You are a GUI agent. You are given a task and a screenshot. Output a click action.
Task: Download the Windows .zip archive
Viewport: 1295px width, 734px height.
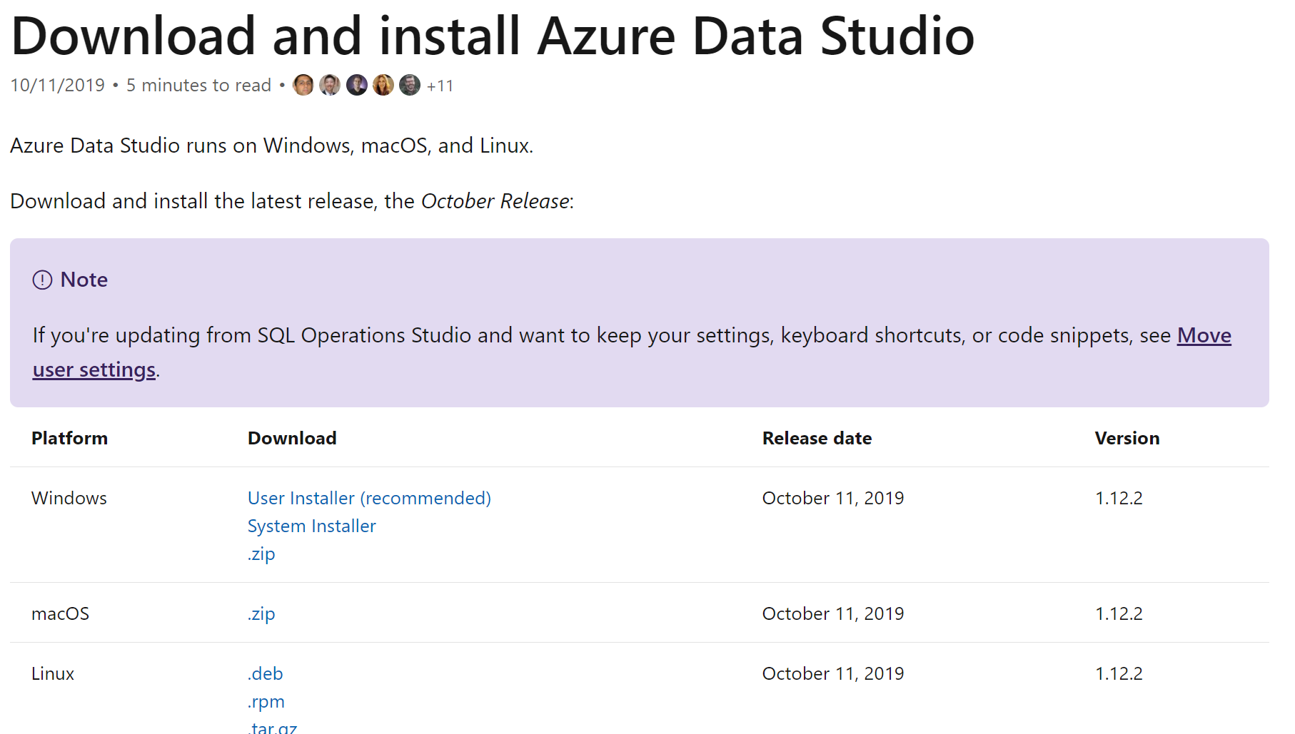click(261, 553)
